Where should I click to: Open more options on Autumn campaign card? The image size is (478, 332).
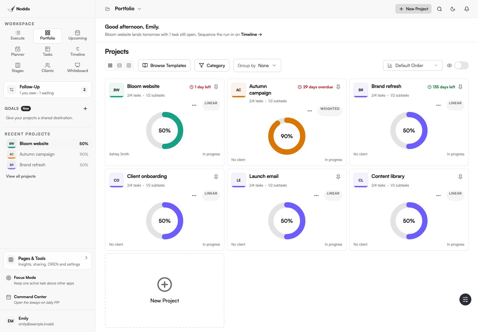310,111
